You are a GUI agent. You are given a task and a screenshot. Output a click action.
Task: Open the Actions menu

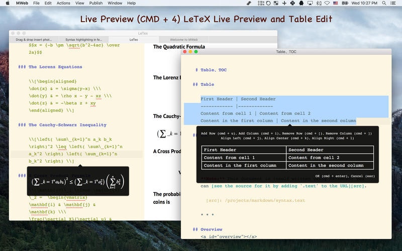coord(63,3)
